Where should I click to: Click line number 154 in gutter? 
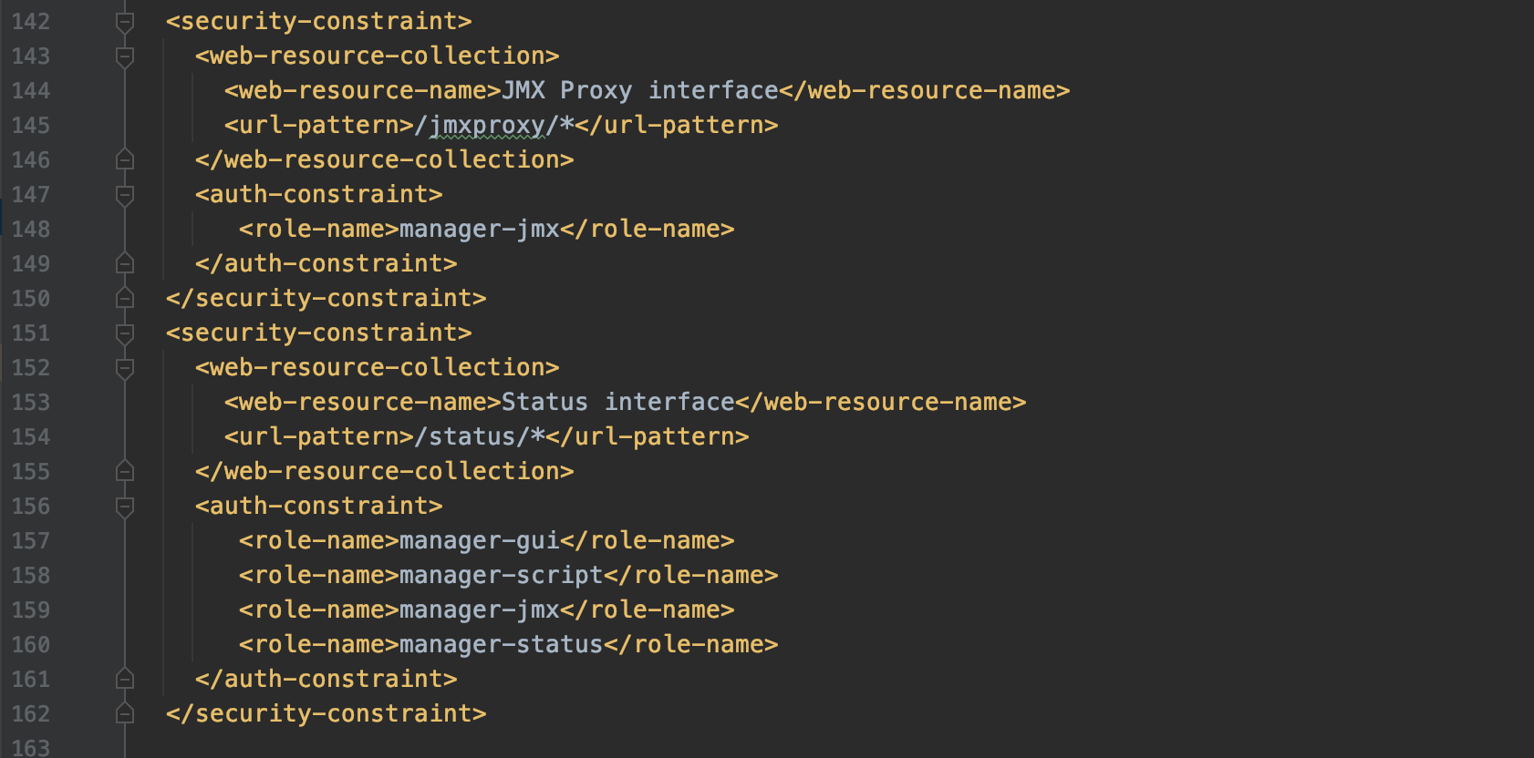[31, 436]
